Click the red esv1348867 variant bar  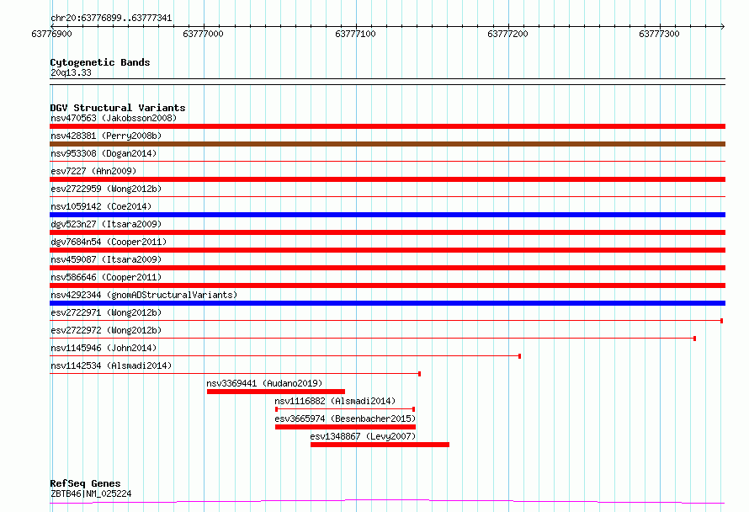pos(380,445)
